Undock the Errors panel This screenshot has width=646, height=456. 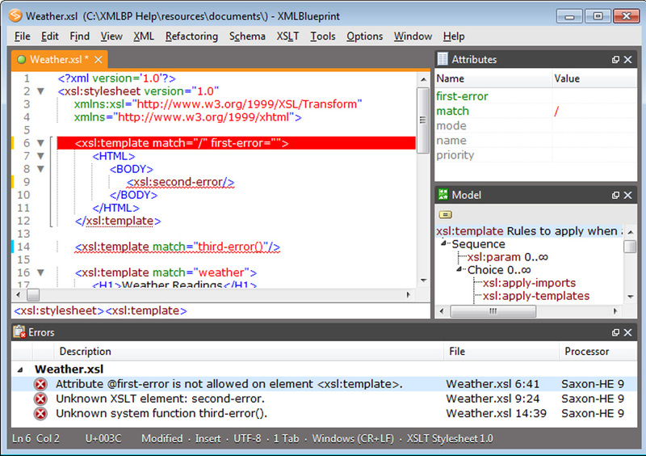click(x=615, y=332)
